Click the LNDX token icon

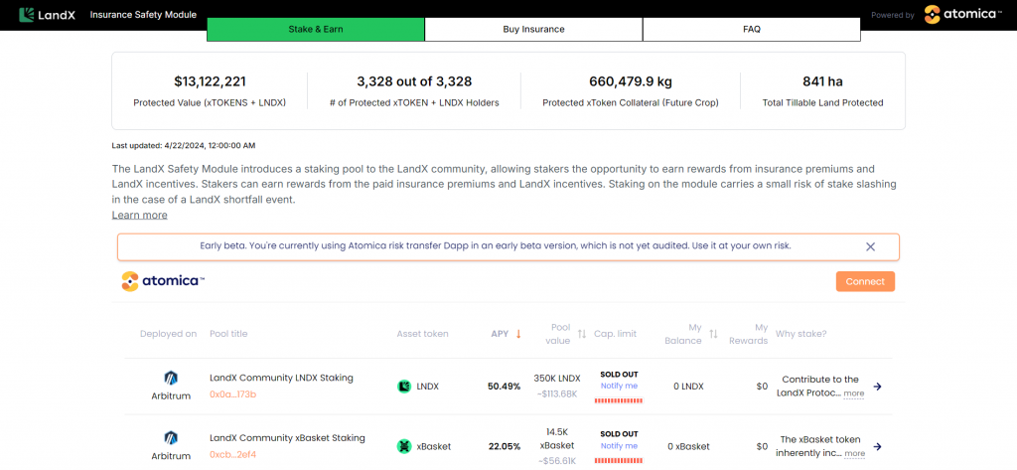click(x=404, y=387)
